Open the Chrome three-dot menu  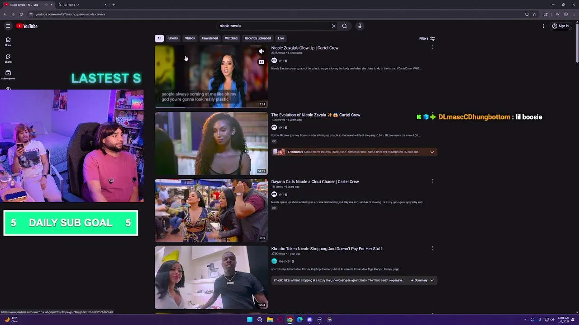click(574, 14)
